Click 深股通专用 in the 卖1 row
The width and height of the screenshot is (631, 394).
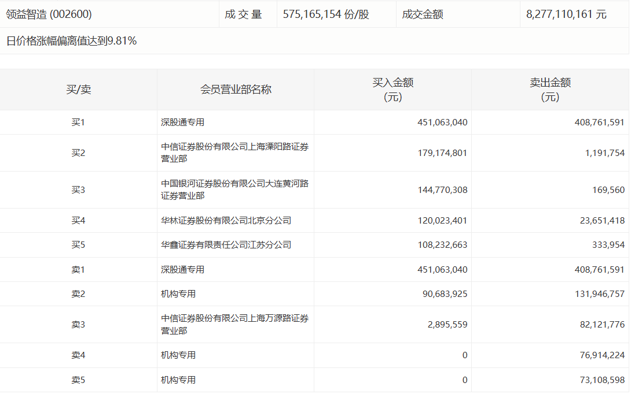click(x=183, y=270)
